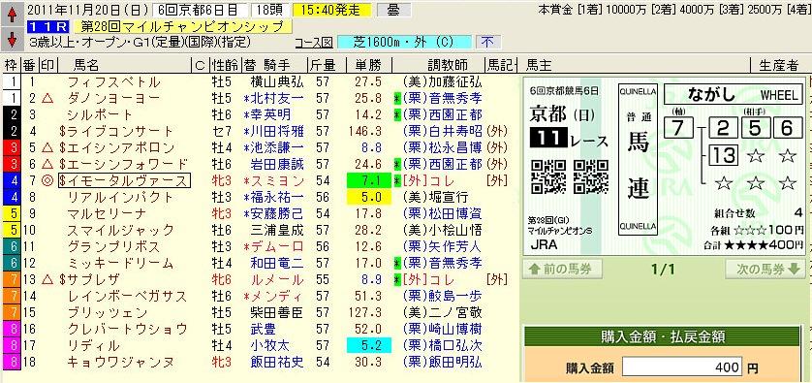Click jockey ルメール name

coord(277,279)
